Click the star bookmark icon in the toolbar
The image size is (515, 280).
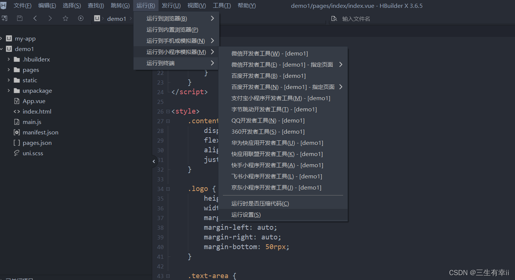tap(65, 18)
